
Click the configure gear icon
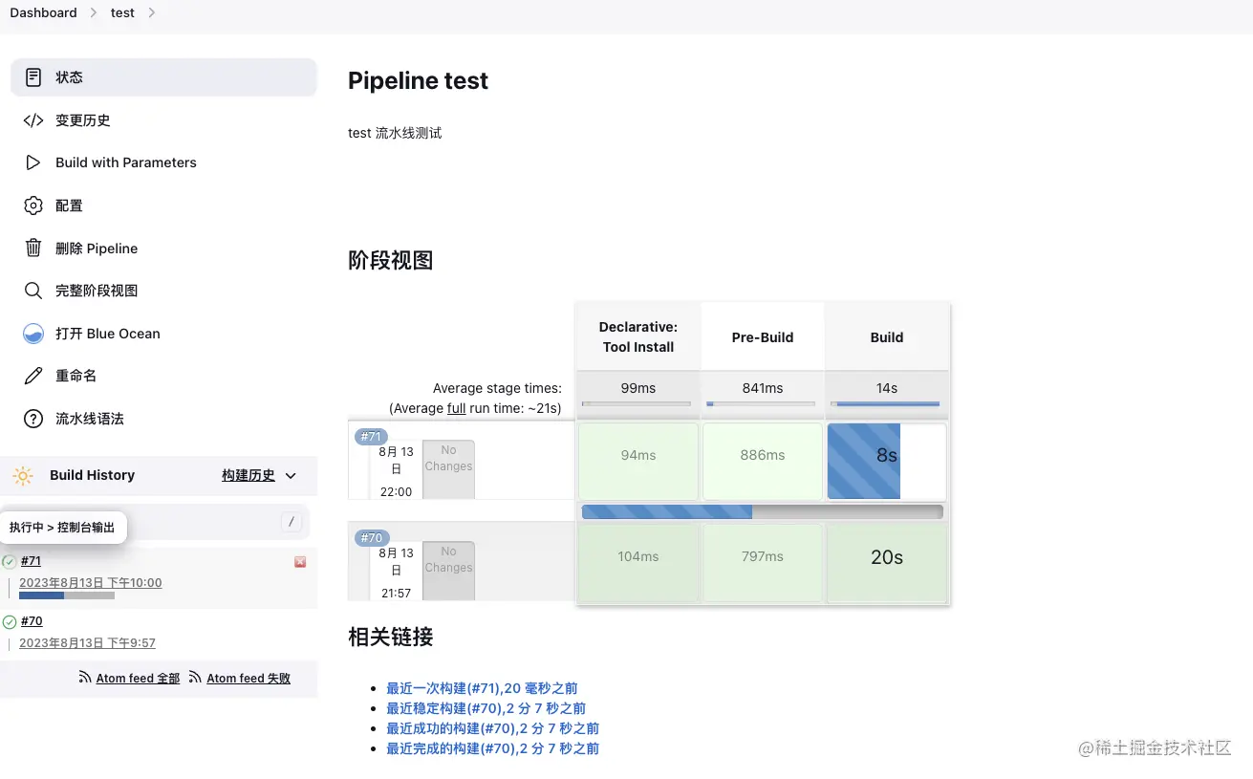pyautogui.click(x=33, y=206)
